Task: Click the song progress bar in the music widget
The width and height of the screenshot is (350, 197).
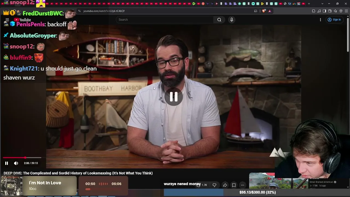Action: click(103, 189)
